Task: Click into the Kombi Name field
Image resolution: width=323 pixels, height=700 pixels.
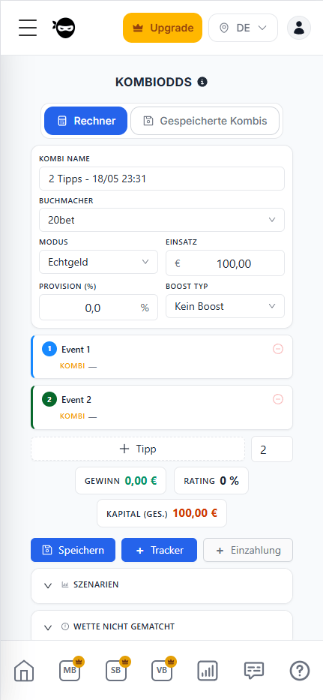Action: point(162,179)
